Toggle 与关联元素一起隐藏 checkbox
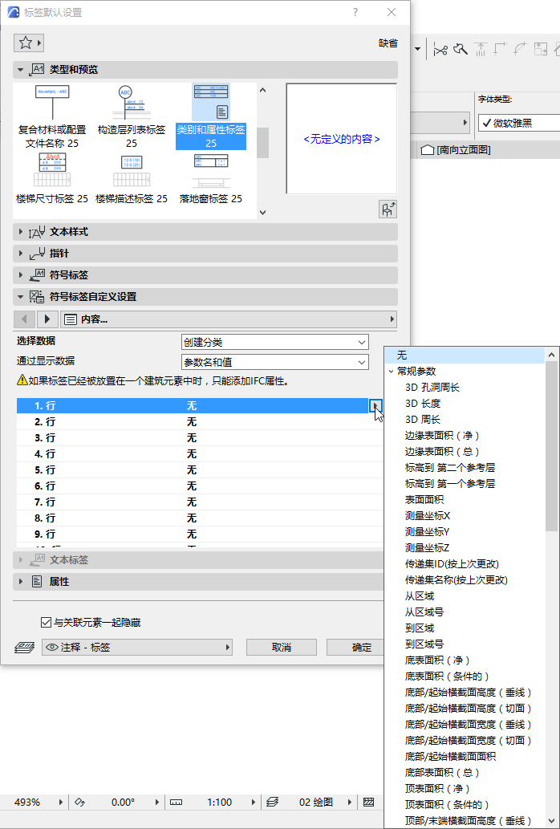The height and width of the screenshot is (829, 560). [x=46, y=623]
